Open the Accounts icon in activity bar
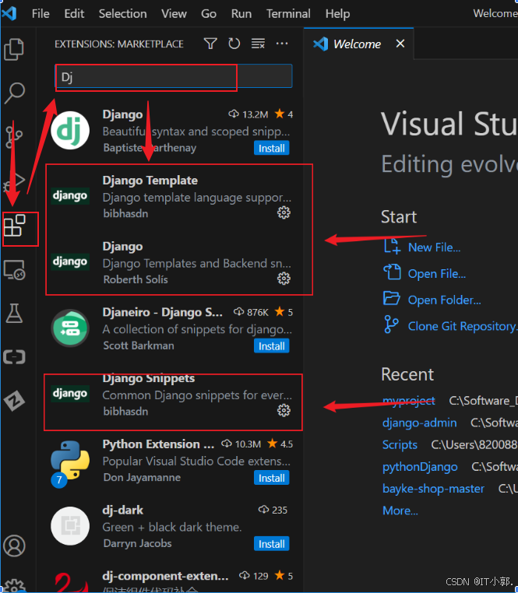This screenshot has width=518, height=593. (14, 546)
